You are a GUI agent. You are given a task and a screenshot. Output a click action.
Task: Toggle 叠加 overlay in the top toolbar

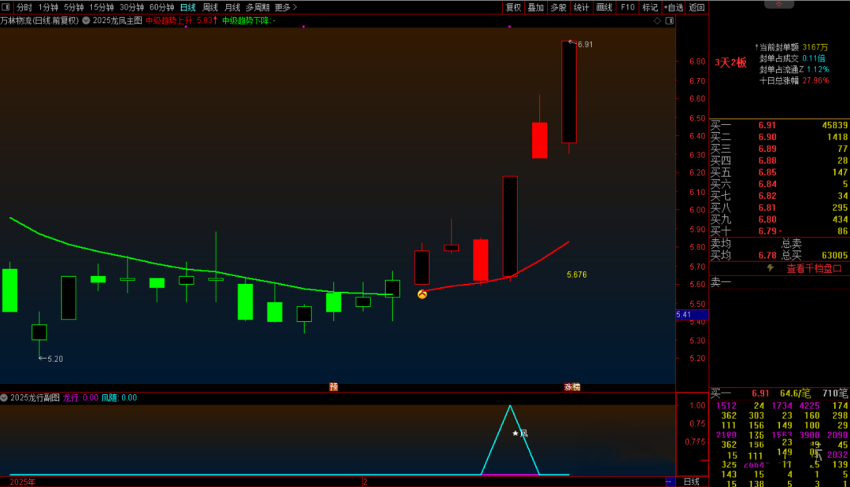pos(535,7)
